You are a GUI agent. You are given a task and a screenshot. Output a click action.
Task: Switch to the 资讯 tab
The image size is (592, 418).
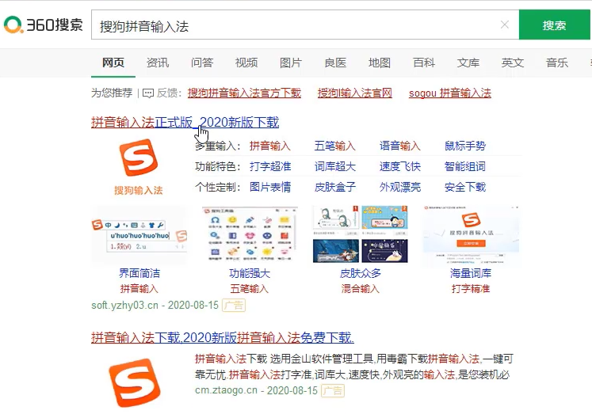(158, 63)
